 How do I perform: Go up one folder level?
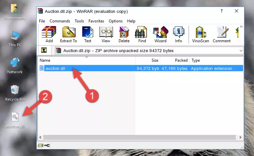(x=44, y=50)
